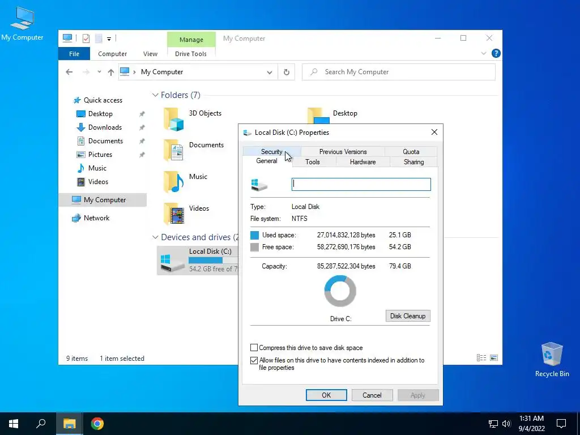
Task: Collapse the Devices and drives group
Action: pos(155,237)
